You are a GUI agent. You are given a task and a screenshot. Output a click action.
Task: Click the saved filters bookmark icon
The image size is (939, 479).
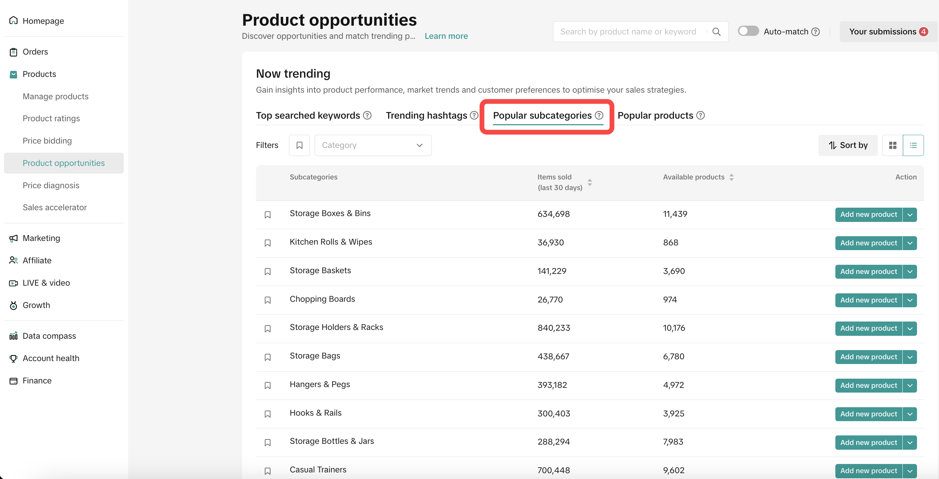pos(299,145)
